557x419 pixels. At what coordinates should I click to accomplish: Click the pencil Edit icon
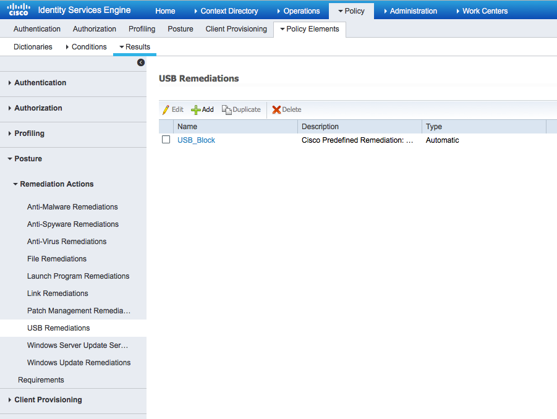click(x=166, y=110)
